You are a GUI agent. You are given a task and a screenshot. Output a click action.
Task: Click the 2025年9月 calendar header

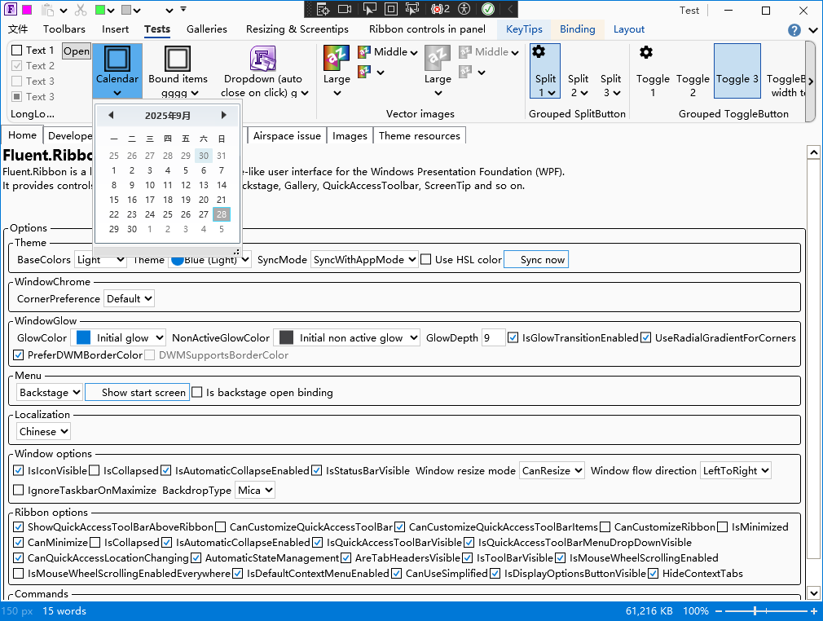pyautogui.click(x=168, y=116)
